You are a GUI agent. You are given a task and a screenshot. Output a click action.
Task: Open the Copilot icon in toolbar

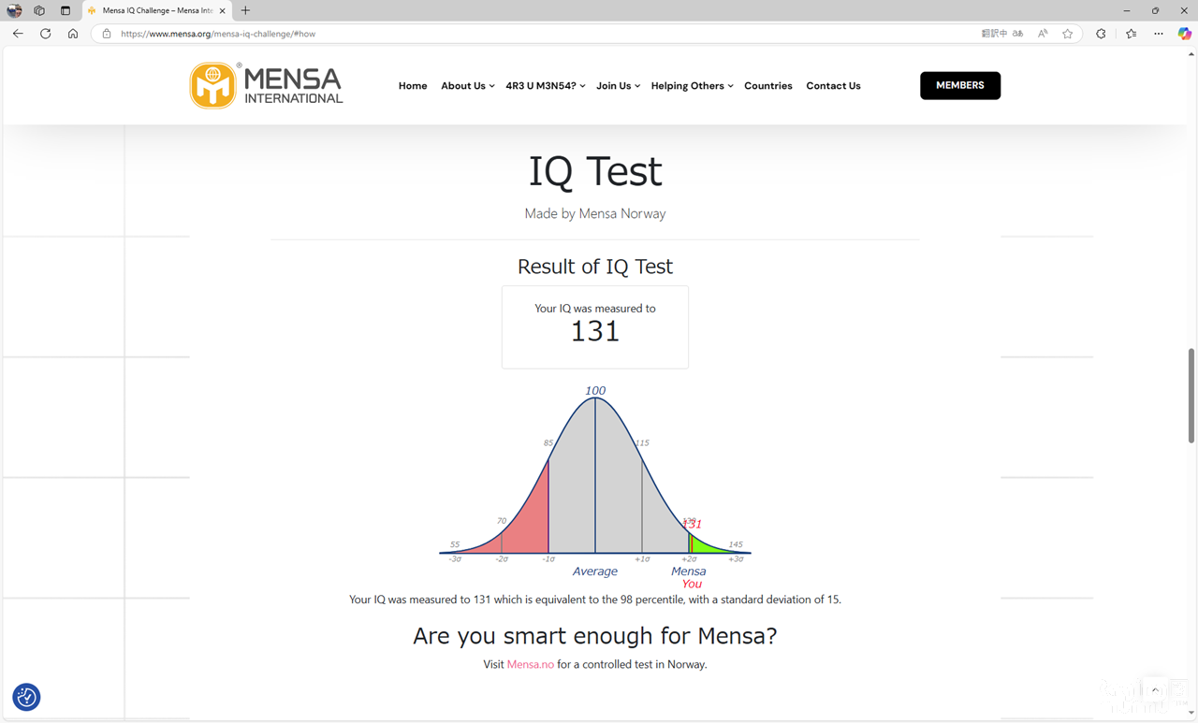pos(1184,34)
